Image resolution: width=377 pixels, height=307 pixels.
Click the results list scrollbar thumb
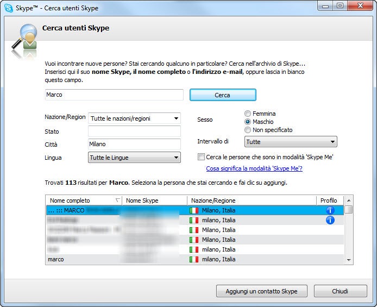coord(348,209)
